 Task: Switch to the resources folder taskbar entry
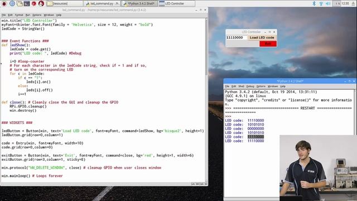pos(65,3)
